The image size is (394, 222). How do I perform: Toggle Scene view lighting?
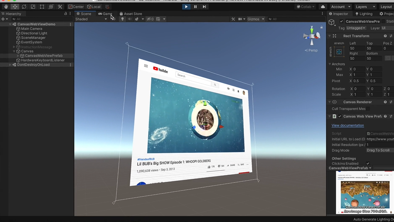(x=122, y=19)
